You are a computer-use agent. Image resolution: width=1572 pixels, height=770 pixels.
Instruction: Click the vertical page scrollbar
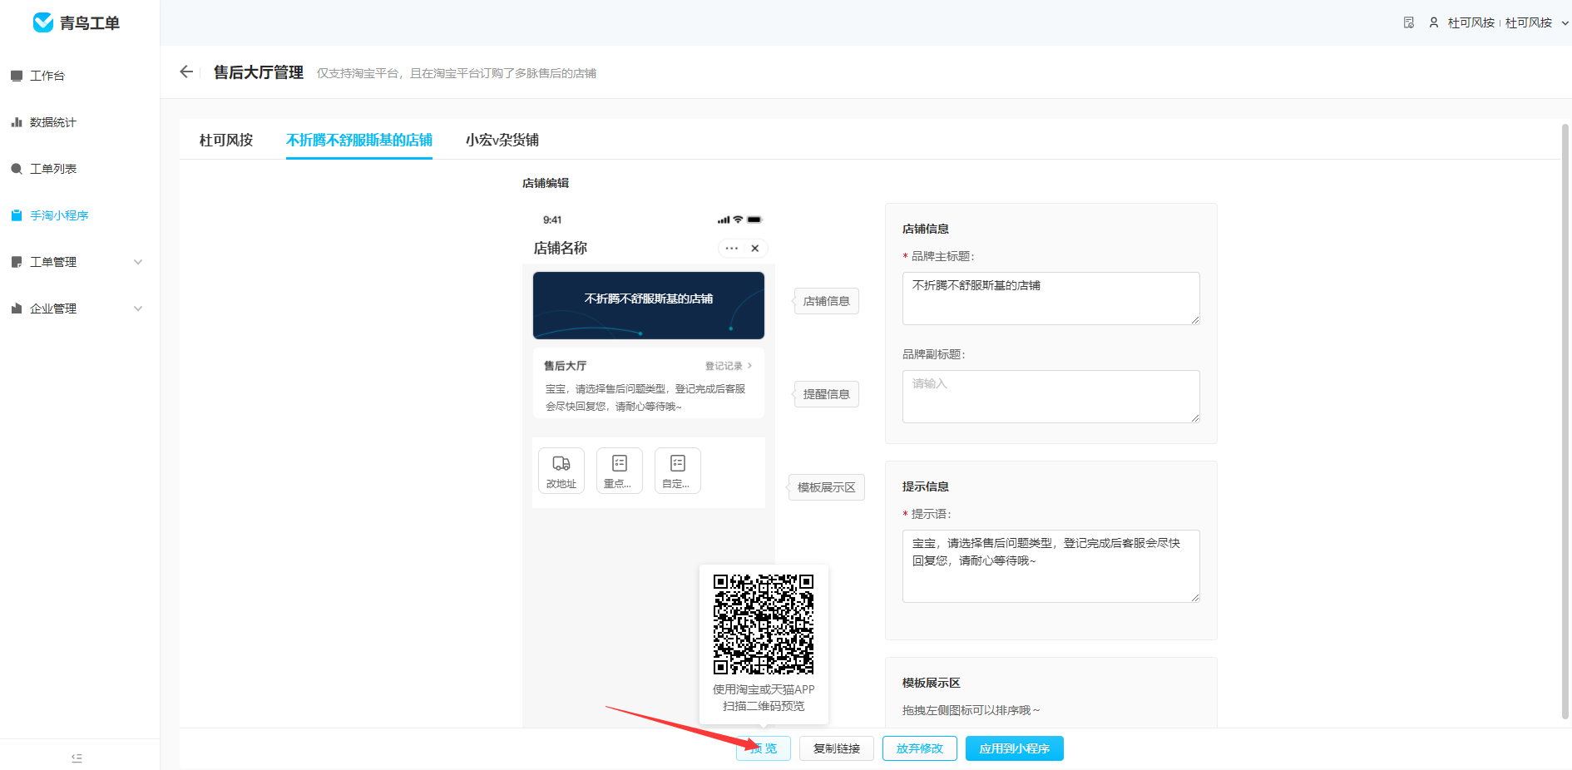click(x=1565, y=420)
